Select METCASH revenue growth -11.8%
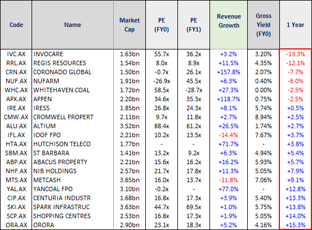Screen dimensions: 312x230 229,180
